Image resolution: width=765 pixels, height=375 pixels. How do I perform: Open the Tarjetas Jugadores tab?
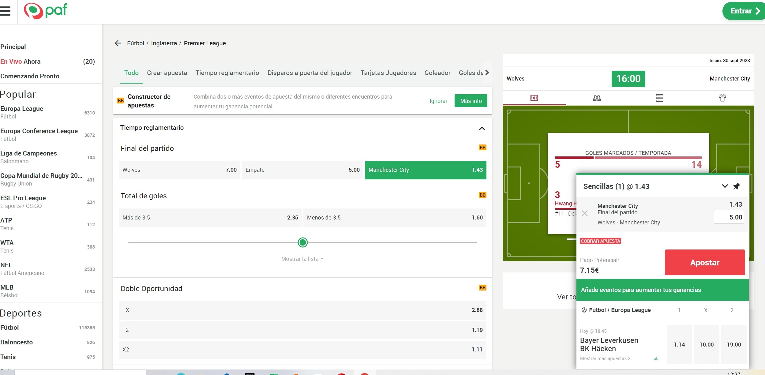point(388,73)
